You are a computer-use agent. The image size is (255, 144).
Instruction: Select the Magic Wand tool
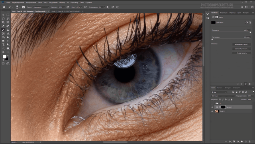pos(8,19)
